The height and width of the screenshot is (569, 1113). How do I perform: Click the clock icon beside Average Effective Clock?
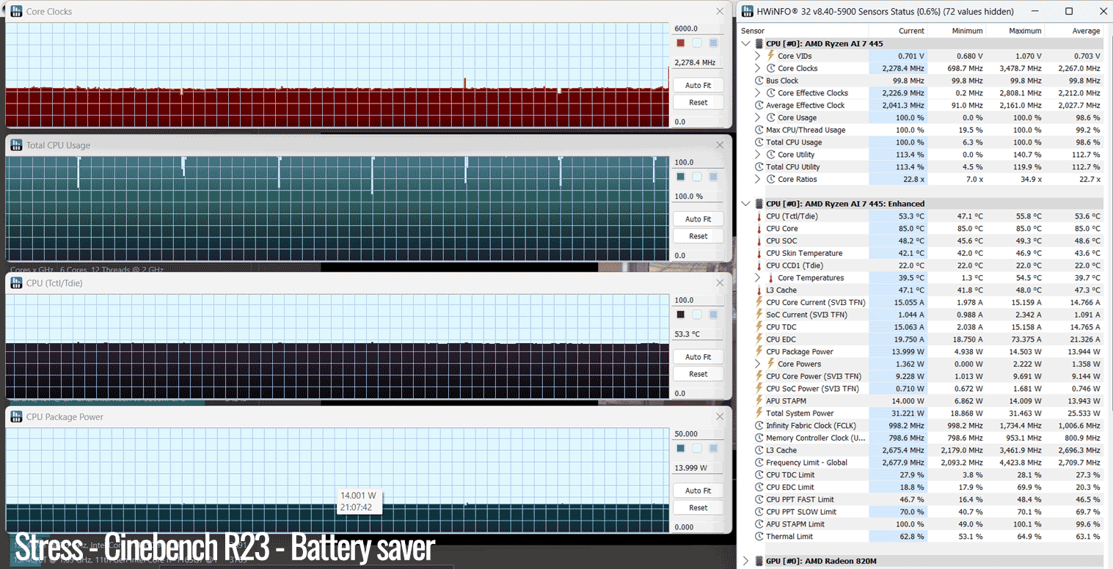759,105
